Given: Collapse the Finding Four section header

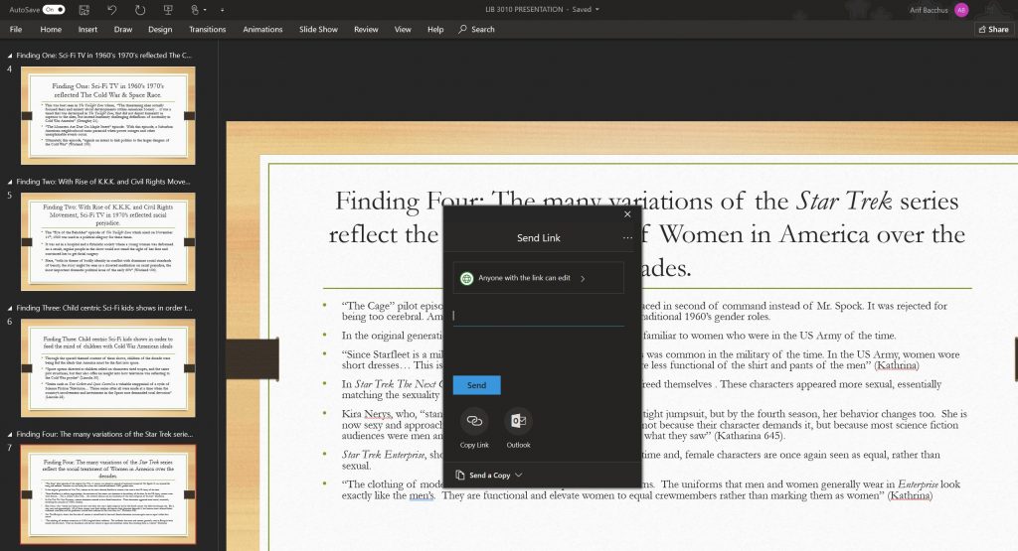Looking at the screenshot, I should click(9, 434).
